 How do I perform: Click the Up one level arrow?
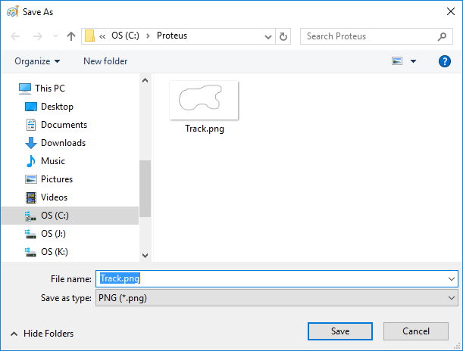(71, 36)
